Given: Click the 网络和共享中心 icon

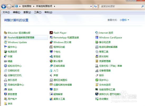Looking at the screenshot, I should click(6, 85).
